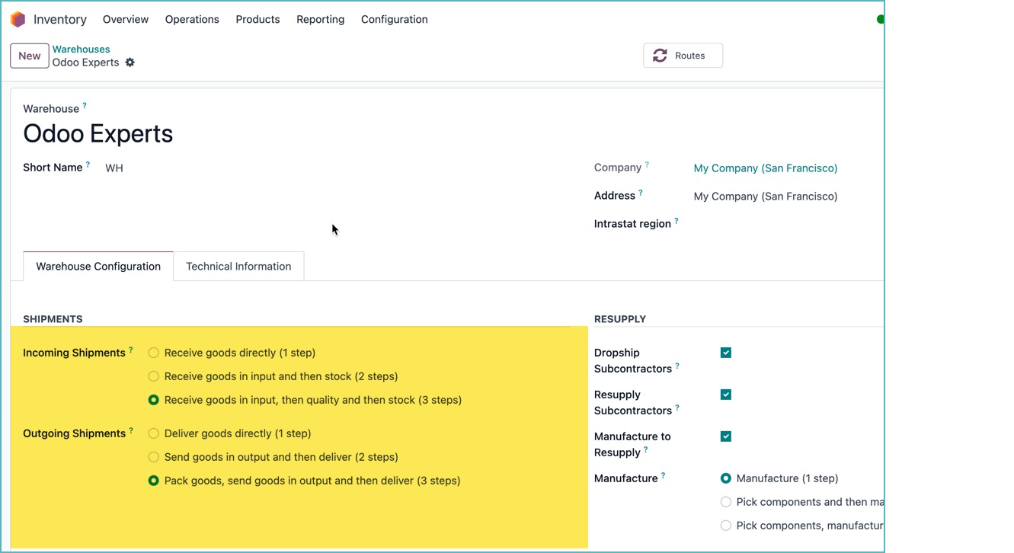Click the Incoming Shipments help question mark
Viewport: 1014px width, 553px height.
[x=131, y=350]
